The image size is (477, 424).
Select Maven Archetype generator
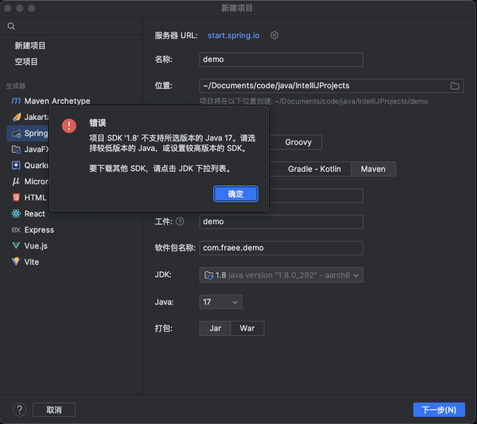point(57,101)
